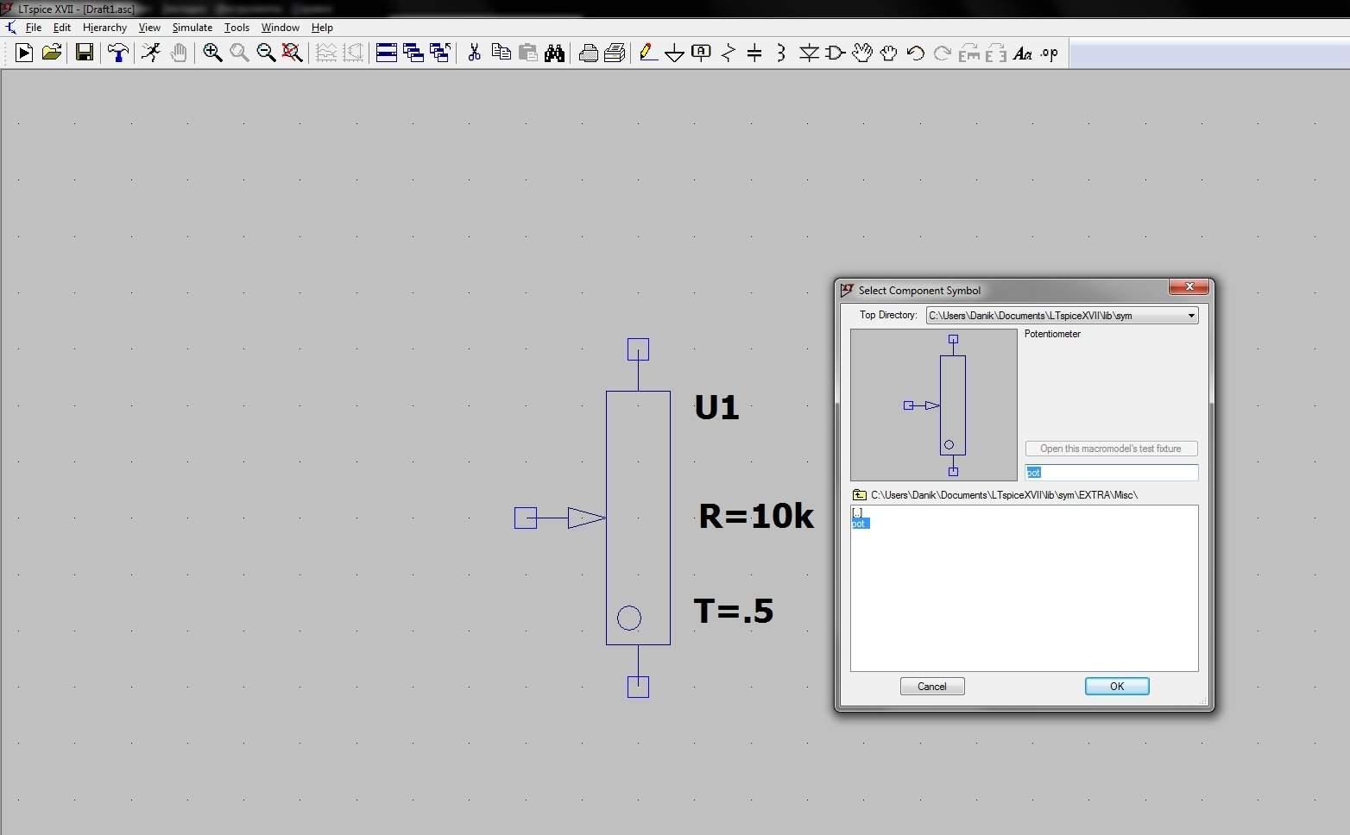This screenshot has width=1350, height=835.
Task: Add a SPICE directive (.op icon)
Action: 1050,53
